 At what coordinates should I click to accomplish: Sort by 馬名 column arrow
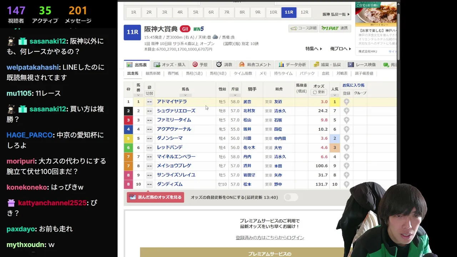point(185,95)
